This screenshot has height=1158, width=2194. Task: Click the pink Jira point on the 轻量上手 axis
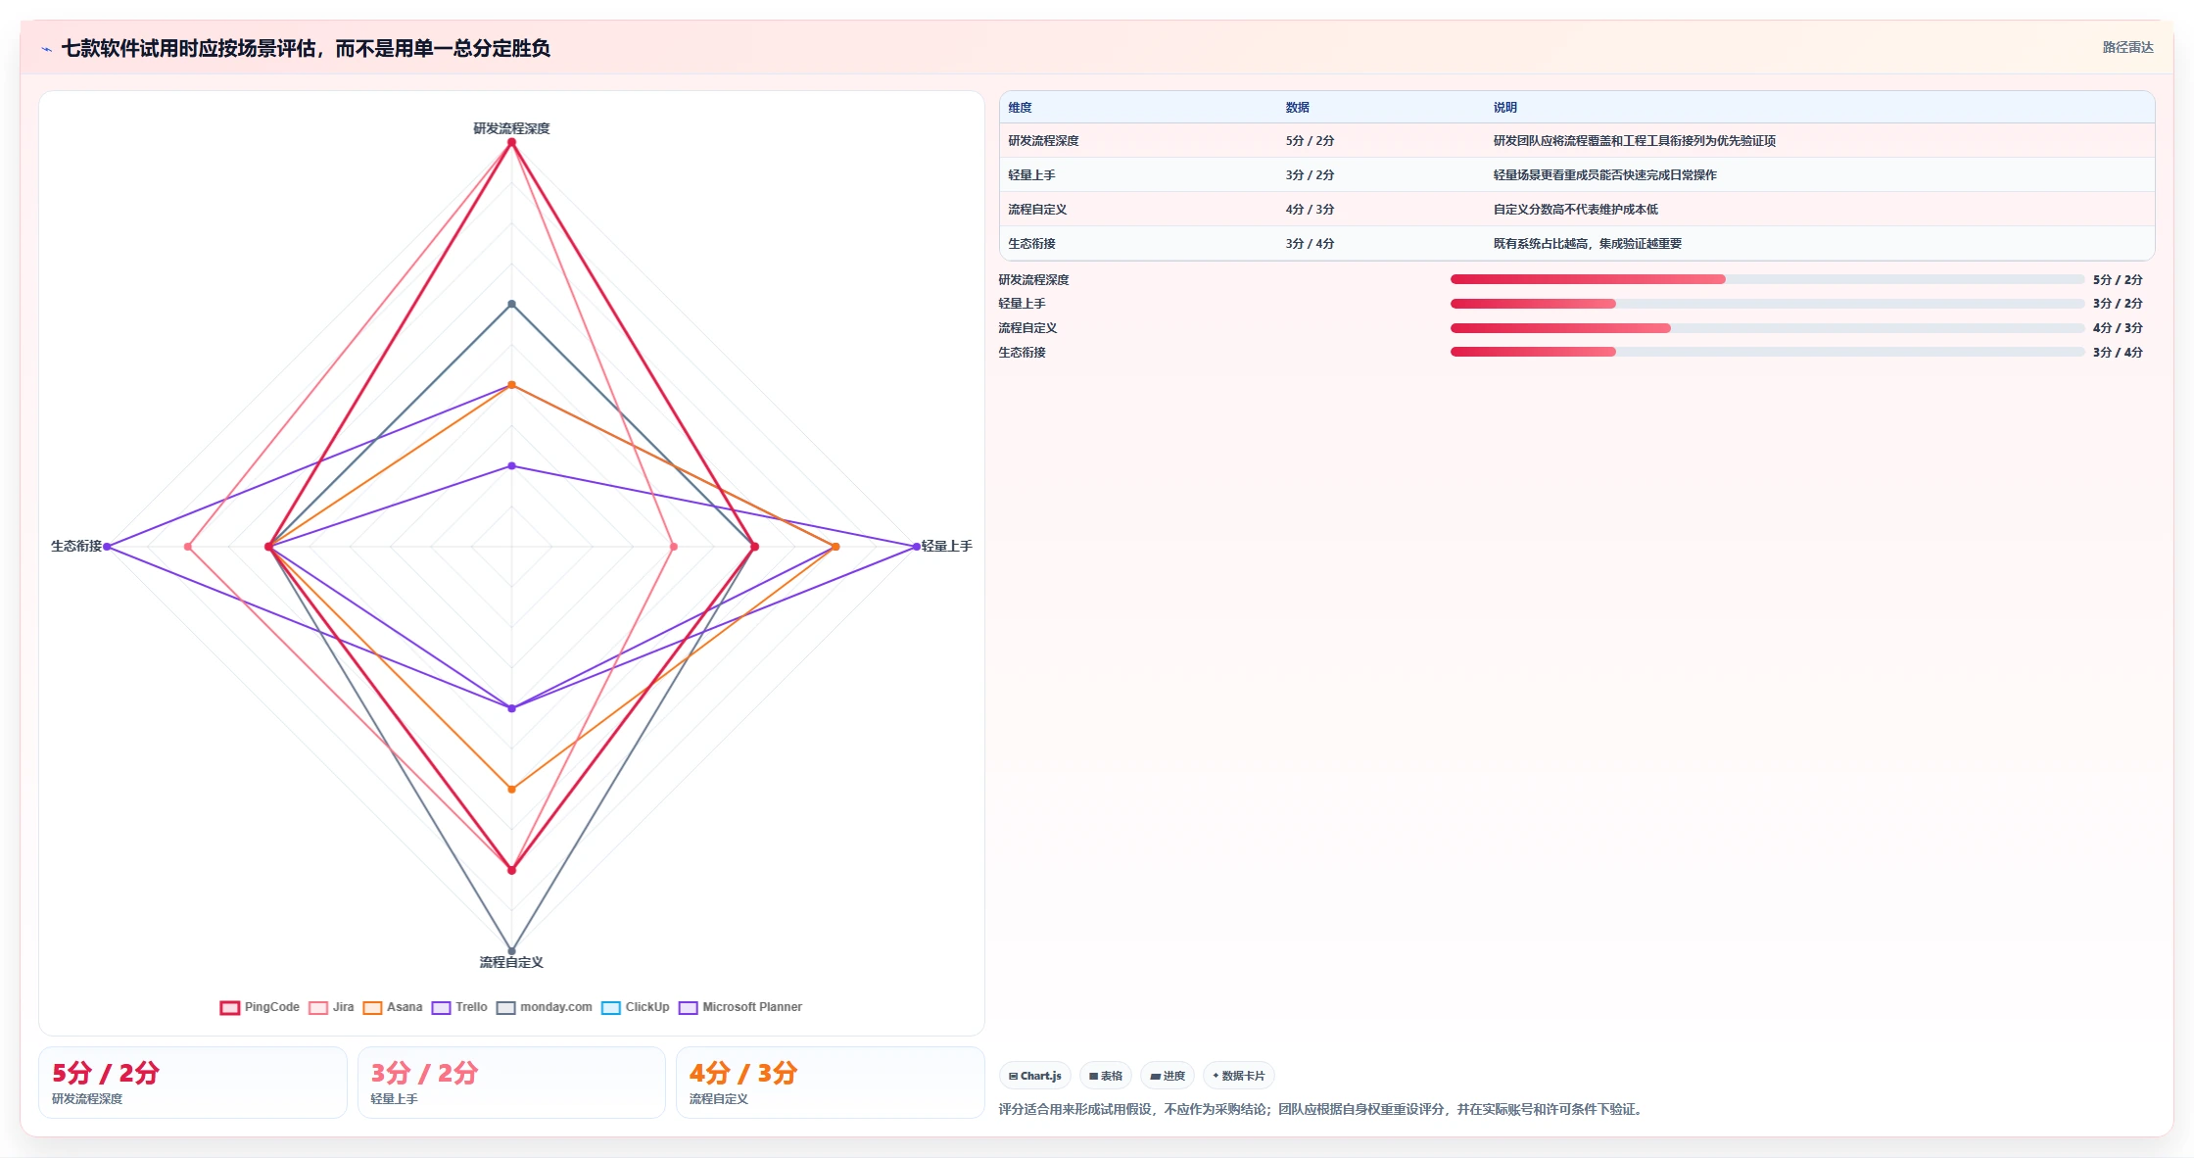point(673,547)
